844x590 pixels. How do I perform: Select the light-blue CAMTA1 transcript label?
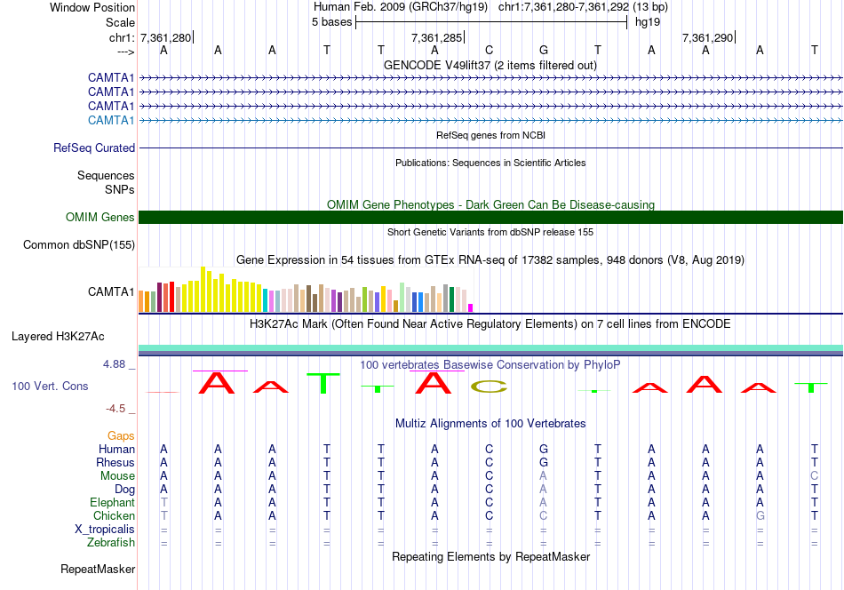click(x=111, y=120)
